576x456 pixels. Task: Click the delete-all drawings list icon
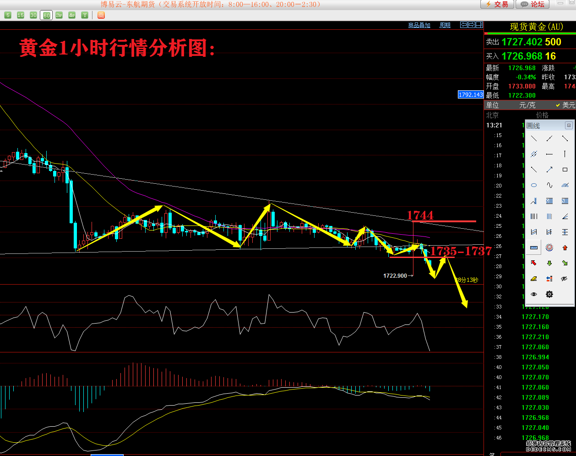pos(549,279)
